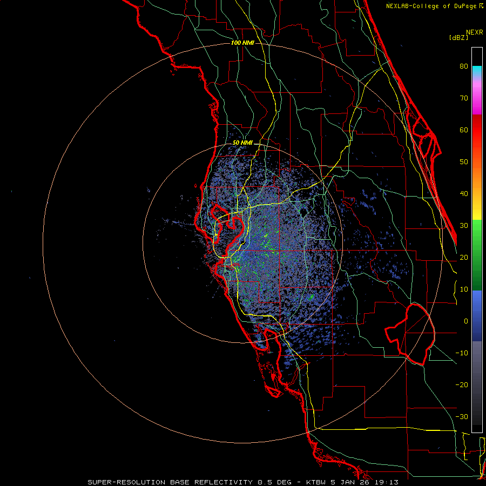Click the 100 NMI range ring label
Viewport: 486px width, 486px height.
tap(242, 43)
